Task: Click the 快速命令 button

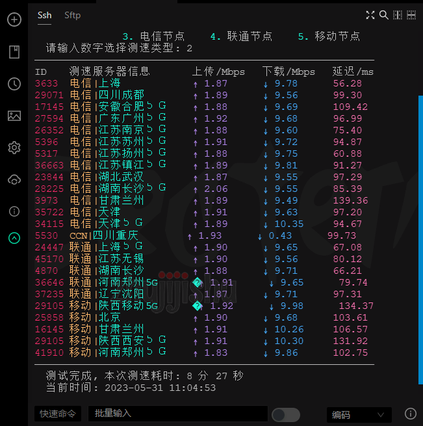Action: [58, 414]
